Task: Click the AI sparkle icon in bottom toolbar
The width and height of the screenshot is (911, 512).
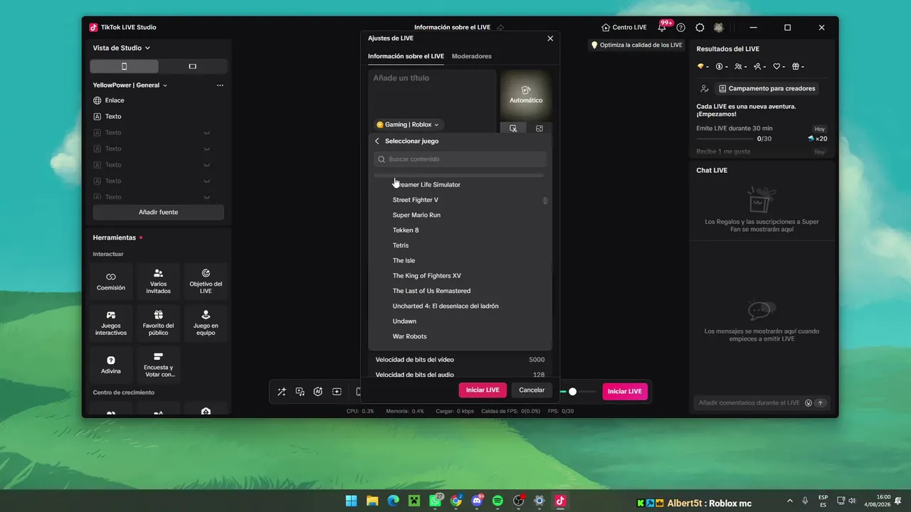Action: pyautogui.click(x=318, y=392)
